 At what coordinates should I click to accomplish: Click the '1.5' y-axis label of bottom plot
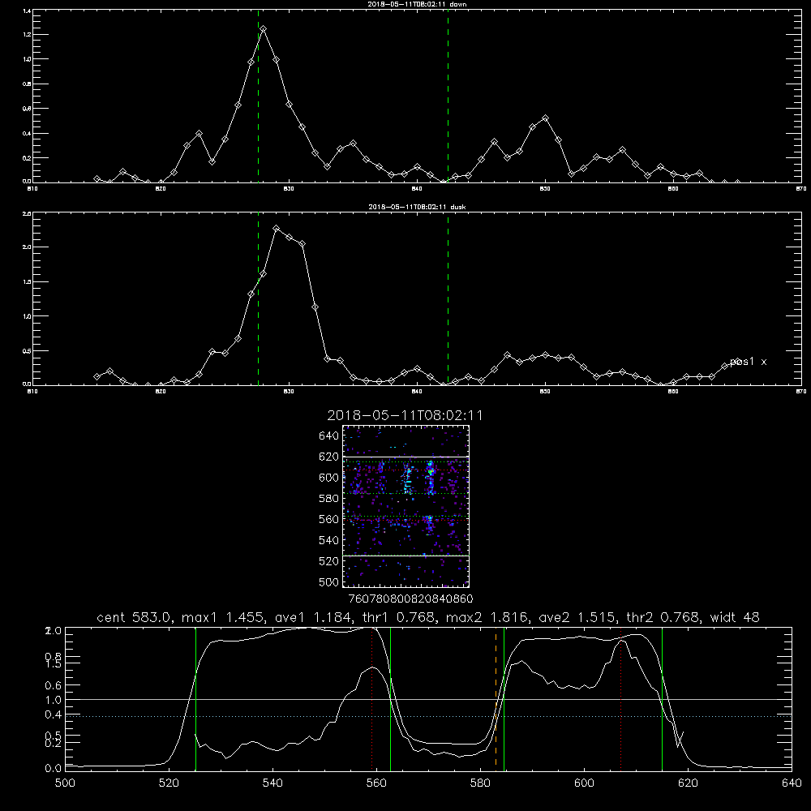point(53,664)
